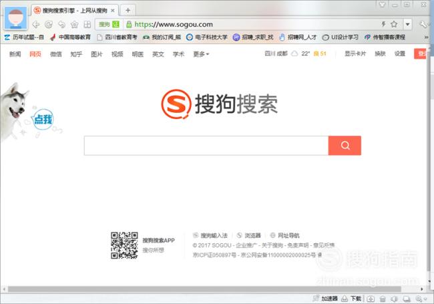The width and height of the screenshot is (434, 304).
Task: Open the 企业推广 footer link
Action: (246, 245)
